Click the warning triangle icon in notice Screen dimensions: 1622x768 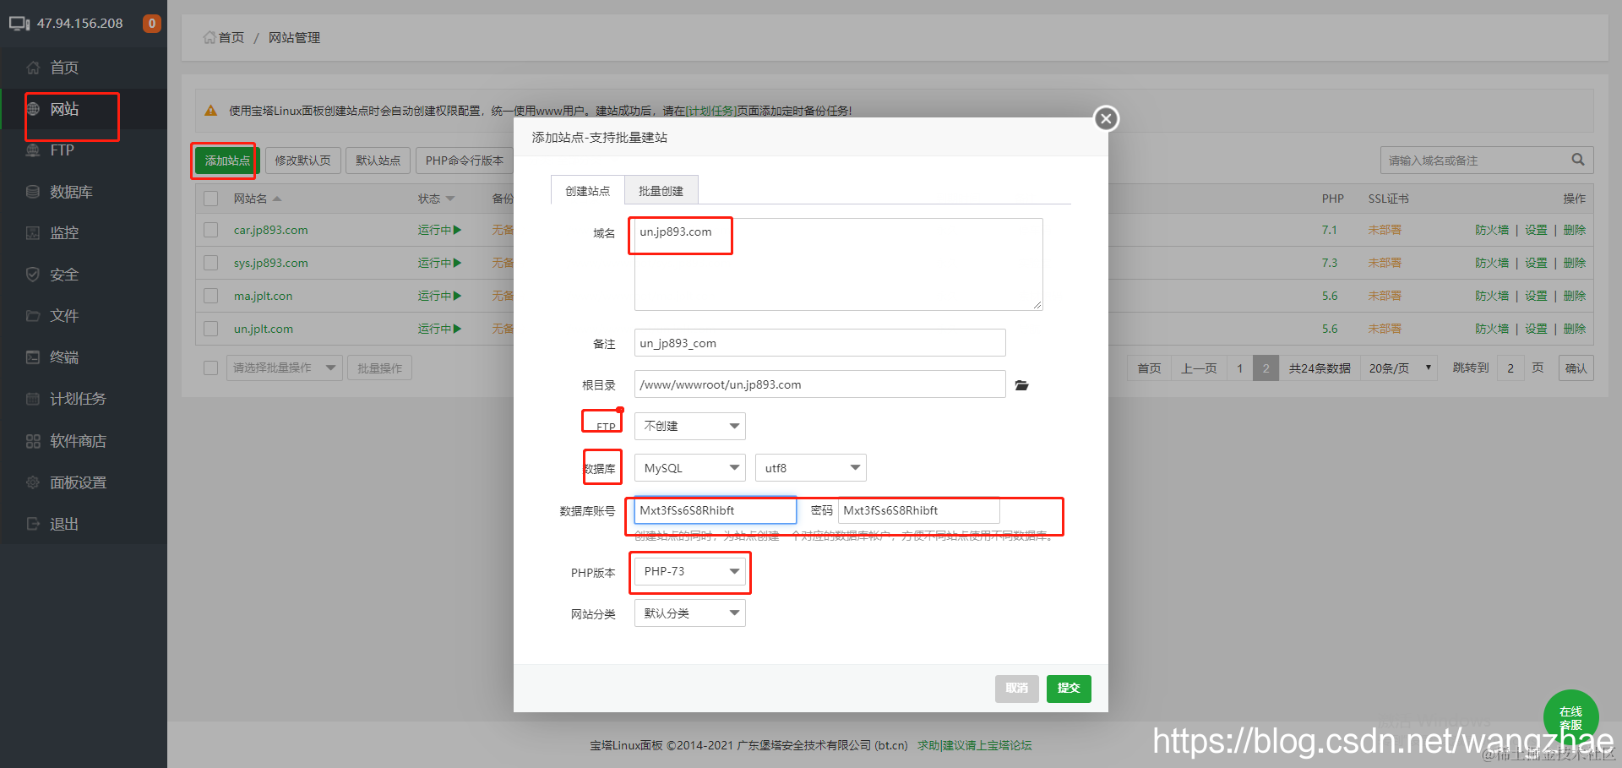[211, 111]
